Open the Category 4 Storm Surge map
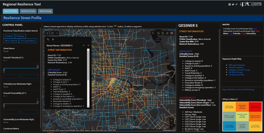The width and height of the screenshot is (264, 133). click(239, 70)
